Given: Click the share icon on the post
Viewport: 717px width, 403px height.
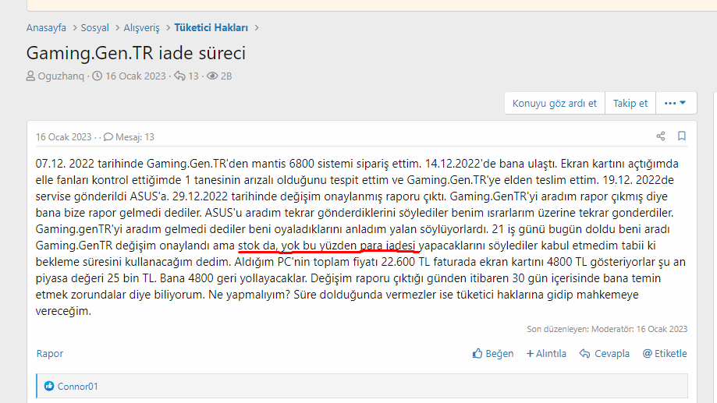Looking at the screenshot, I should point(661,136).
